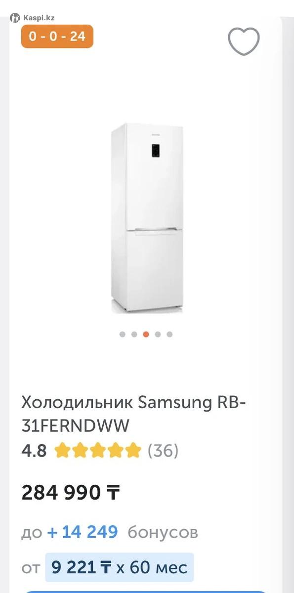Switch to the fourth carousel image dot
Image resolution: width=294 pixels, height=593 pixels.
tap(158, 334)
